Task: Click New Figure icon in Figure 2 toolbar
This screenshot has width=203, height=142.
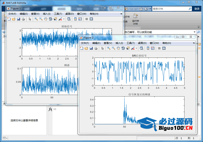Action: [81, 48]
